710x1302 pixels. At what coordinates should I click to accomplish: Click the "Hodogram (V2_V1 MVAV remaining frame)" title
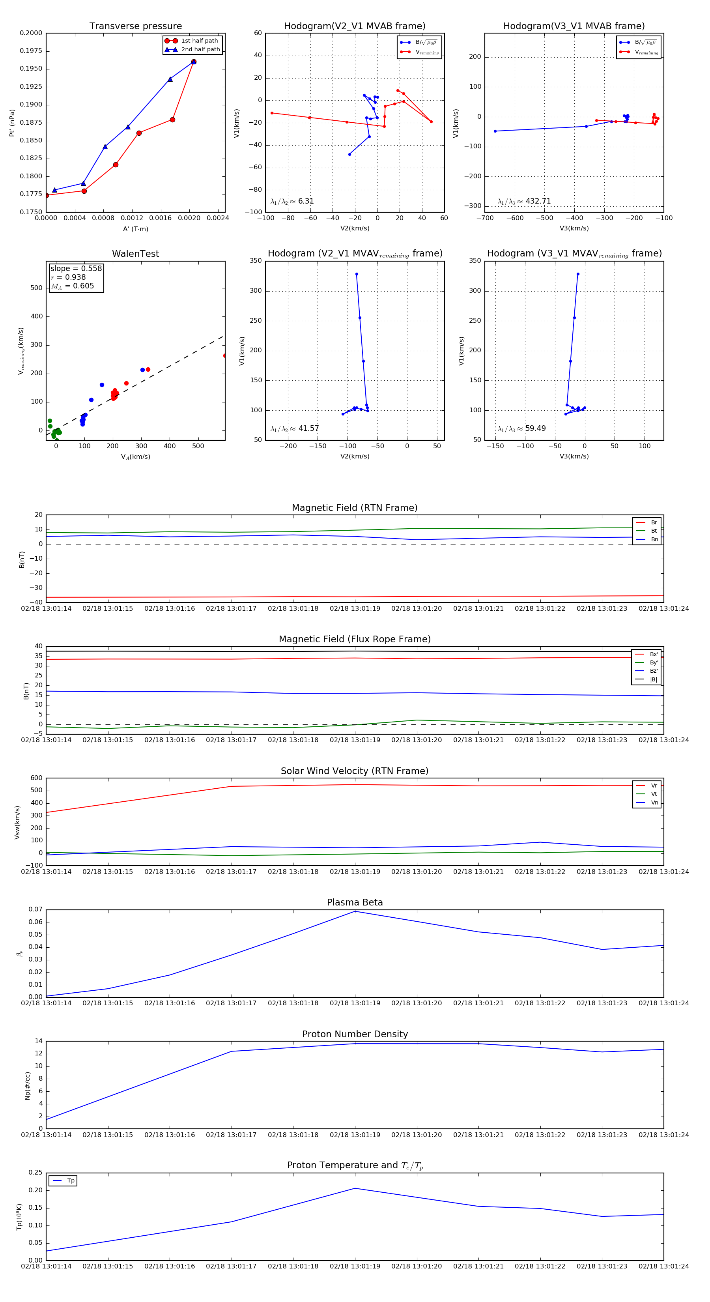click(355, 254)
